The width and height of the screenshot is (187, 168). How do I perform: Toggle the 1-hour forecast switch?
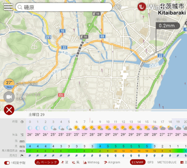point(7,163)
